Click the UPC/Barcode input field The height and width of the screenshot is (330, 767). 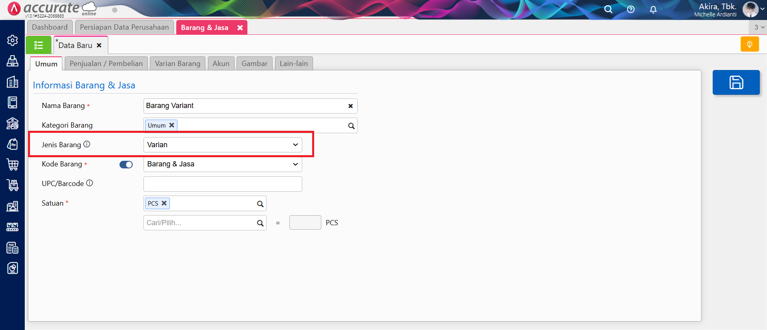pos(223,184)
